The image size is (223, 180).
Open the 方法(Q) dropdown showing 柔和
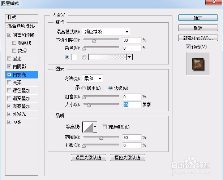93,78
